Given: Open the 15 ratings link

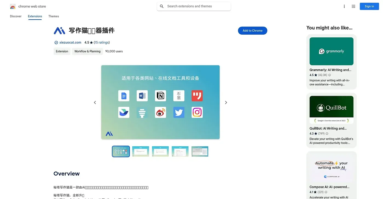Looking at the screenshot, I should (x=101, y=43).
